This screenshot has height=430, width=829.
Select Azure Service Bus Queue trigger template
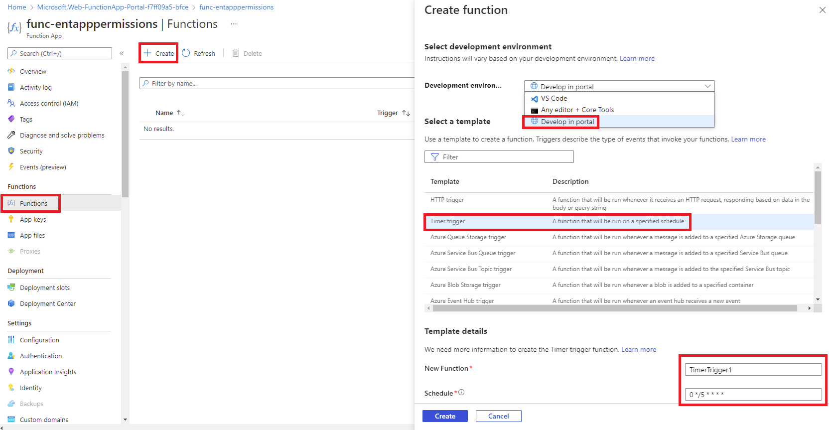(x=619, y=253)
